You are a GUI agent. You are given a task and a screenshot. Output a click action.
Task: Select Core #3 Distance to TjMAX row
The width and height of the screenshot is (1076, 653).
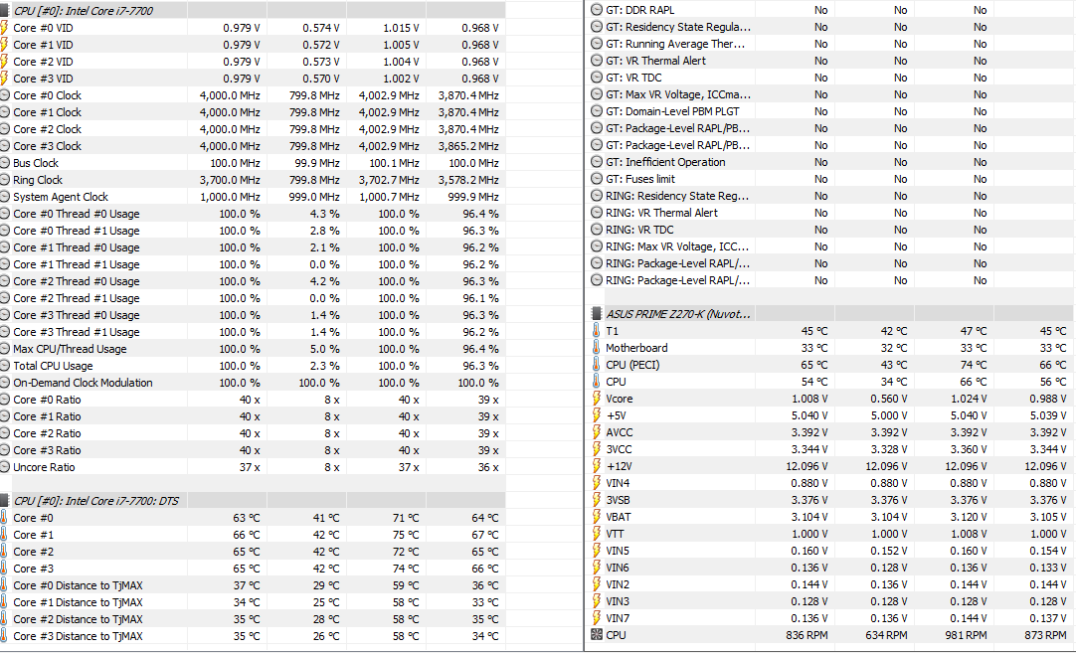coord(253,636)
